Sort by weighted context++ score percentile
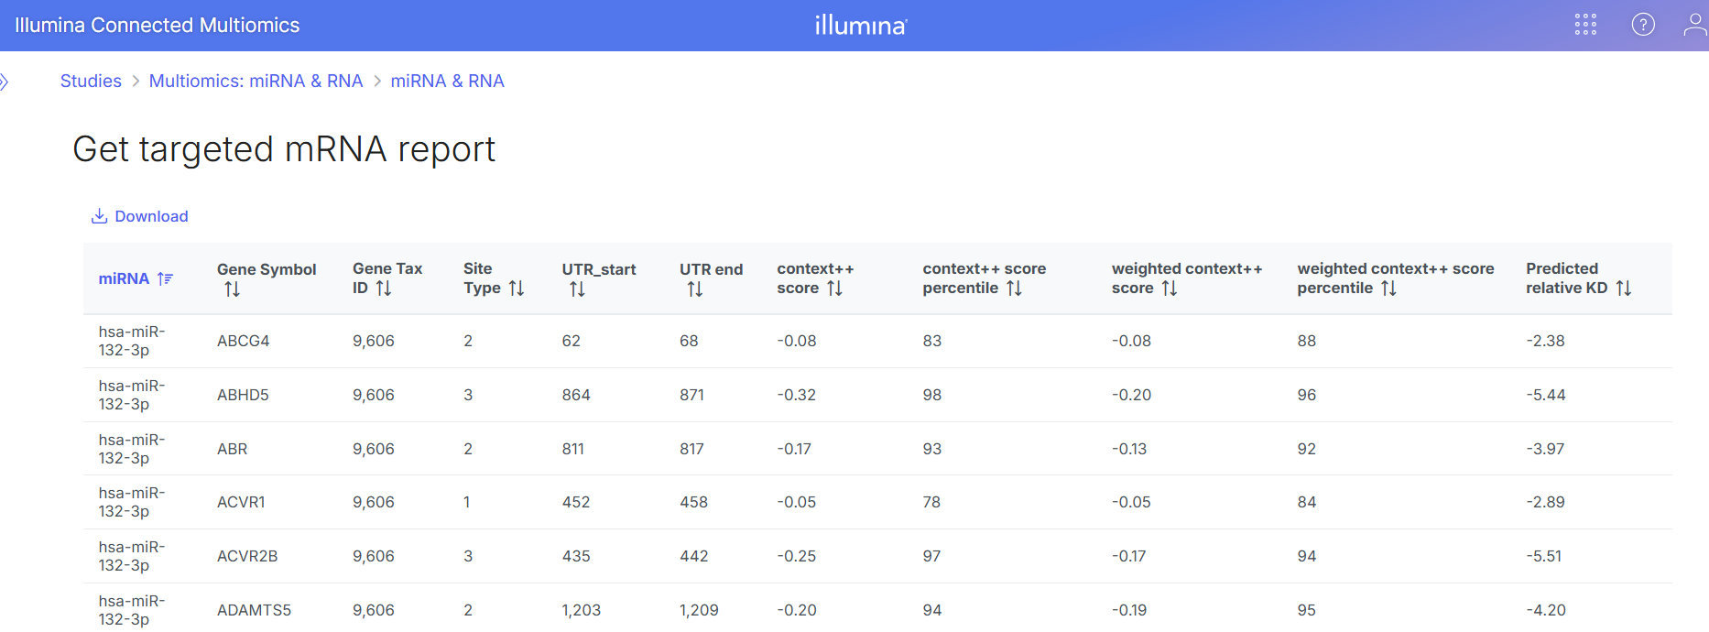The image size is (1709, 632). [1388, 289]
